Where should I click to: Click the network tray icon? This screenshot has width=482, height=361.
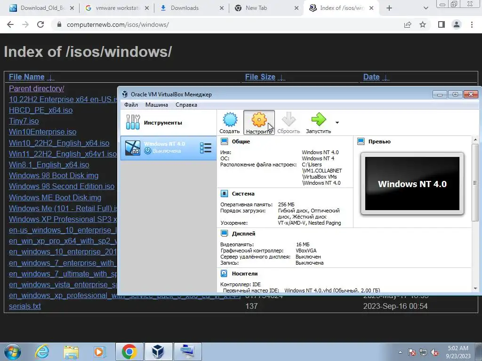click(x=423, y=353)
